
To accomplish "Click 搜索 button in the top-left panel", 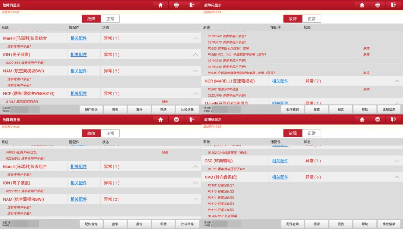I will point(115,110).
